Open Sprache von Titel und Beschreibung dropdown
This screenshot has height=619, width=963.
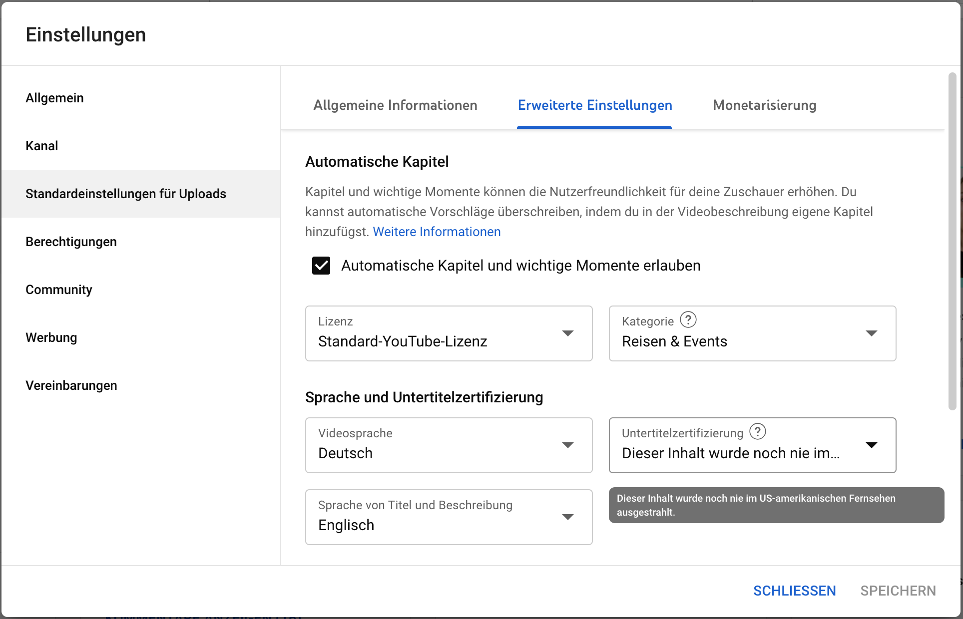pos(448,517)
